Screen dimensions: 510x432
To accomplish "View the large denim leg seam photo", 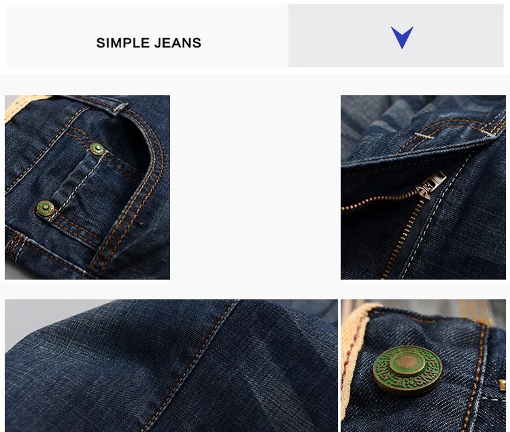I will click(171, 365).
